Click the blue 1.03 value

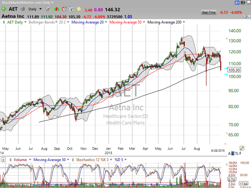click(x=128, y=17)
